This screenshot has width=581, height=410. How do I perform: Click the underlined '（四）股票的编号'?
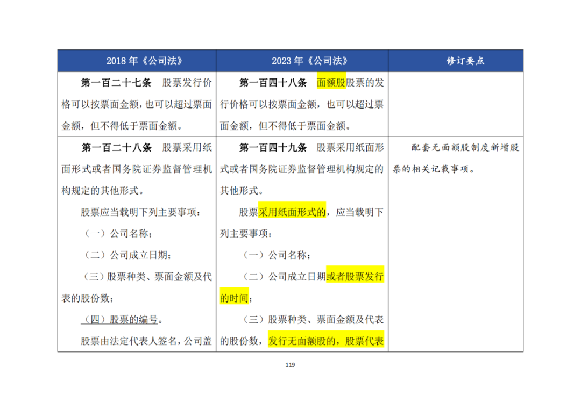119,320
